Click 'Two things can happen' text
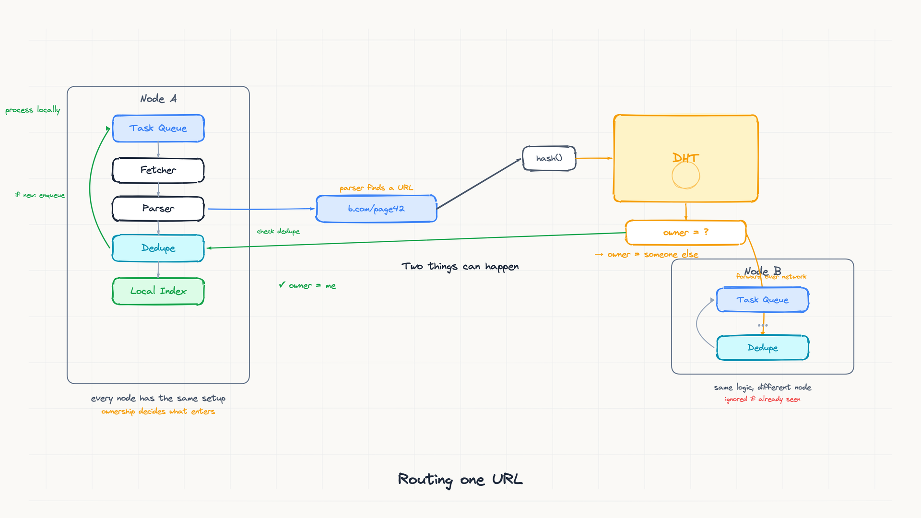Screen dimensions: 921x518 point(460,267)
